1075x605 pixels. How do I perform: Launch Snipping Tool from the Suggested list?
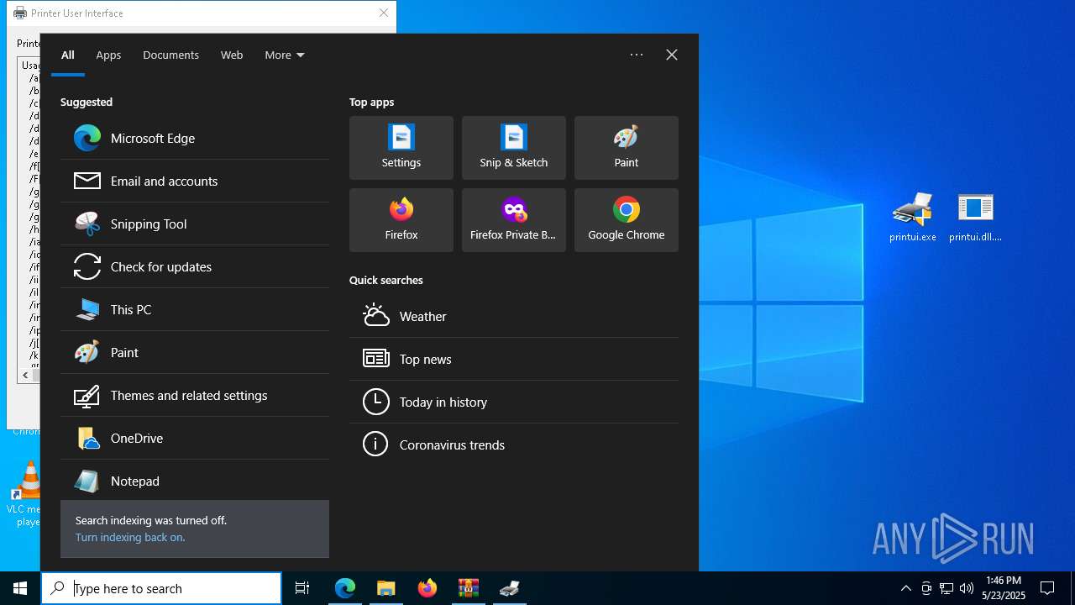[195, 224]
